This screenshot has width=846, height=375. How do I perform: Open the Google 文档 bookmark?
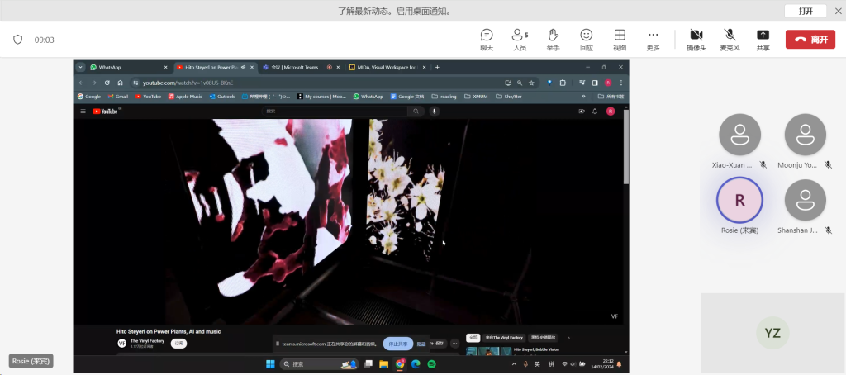pos(407,97)
